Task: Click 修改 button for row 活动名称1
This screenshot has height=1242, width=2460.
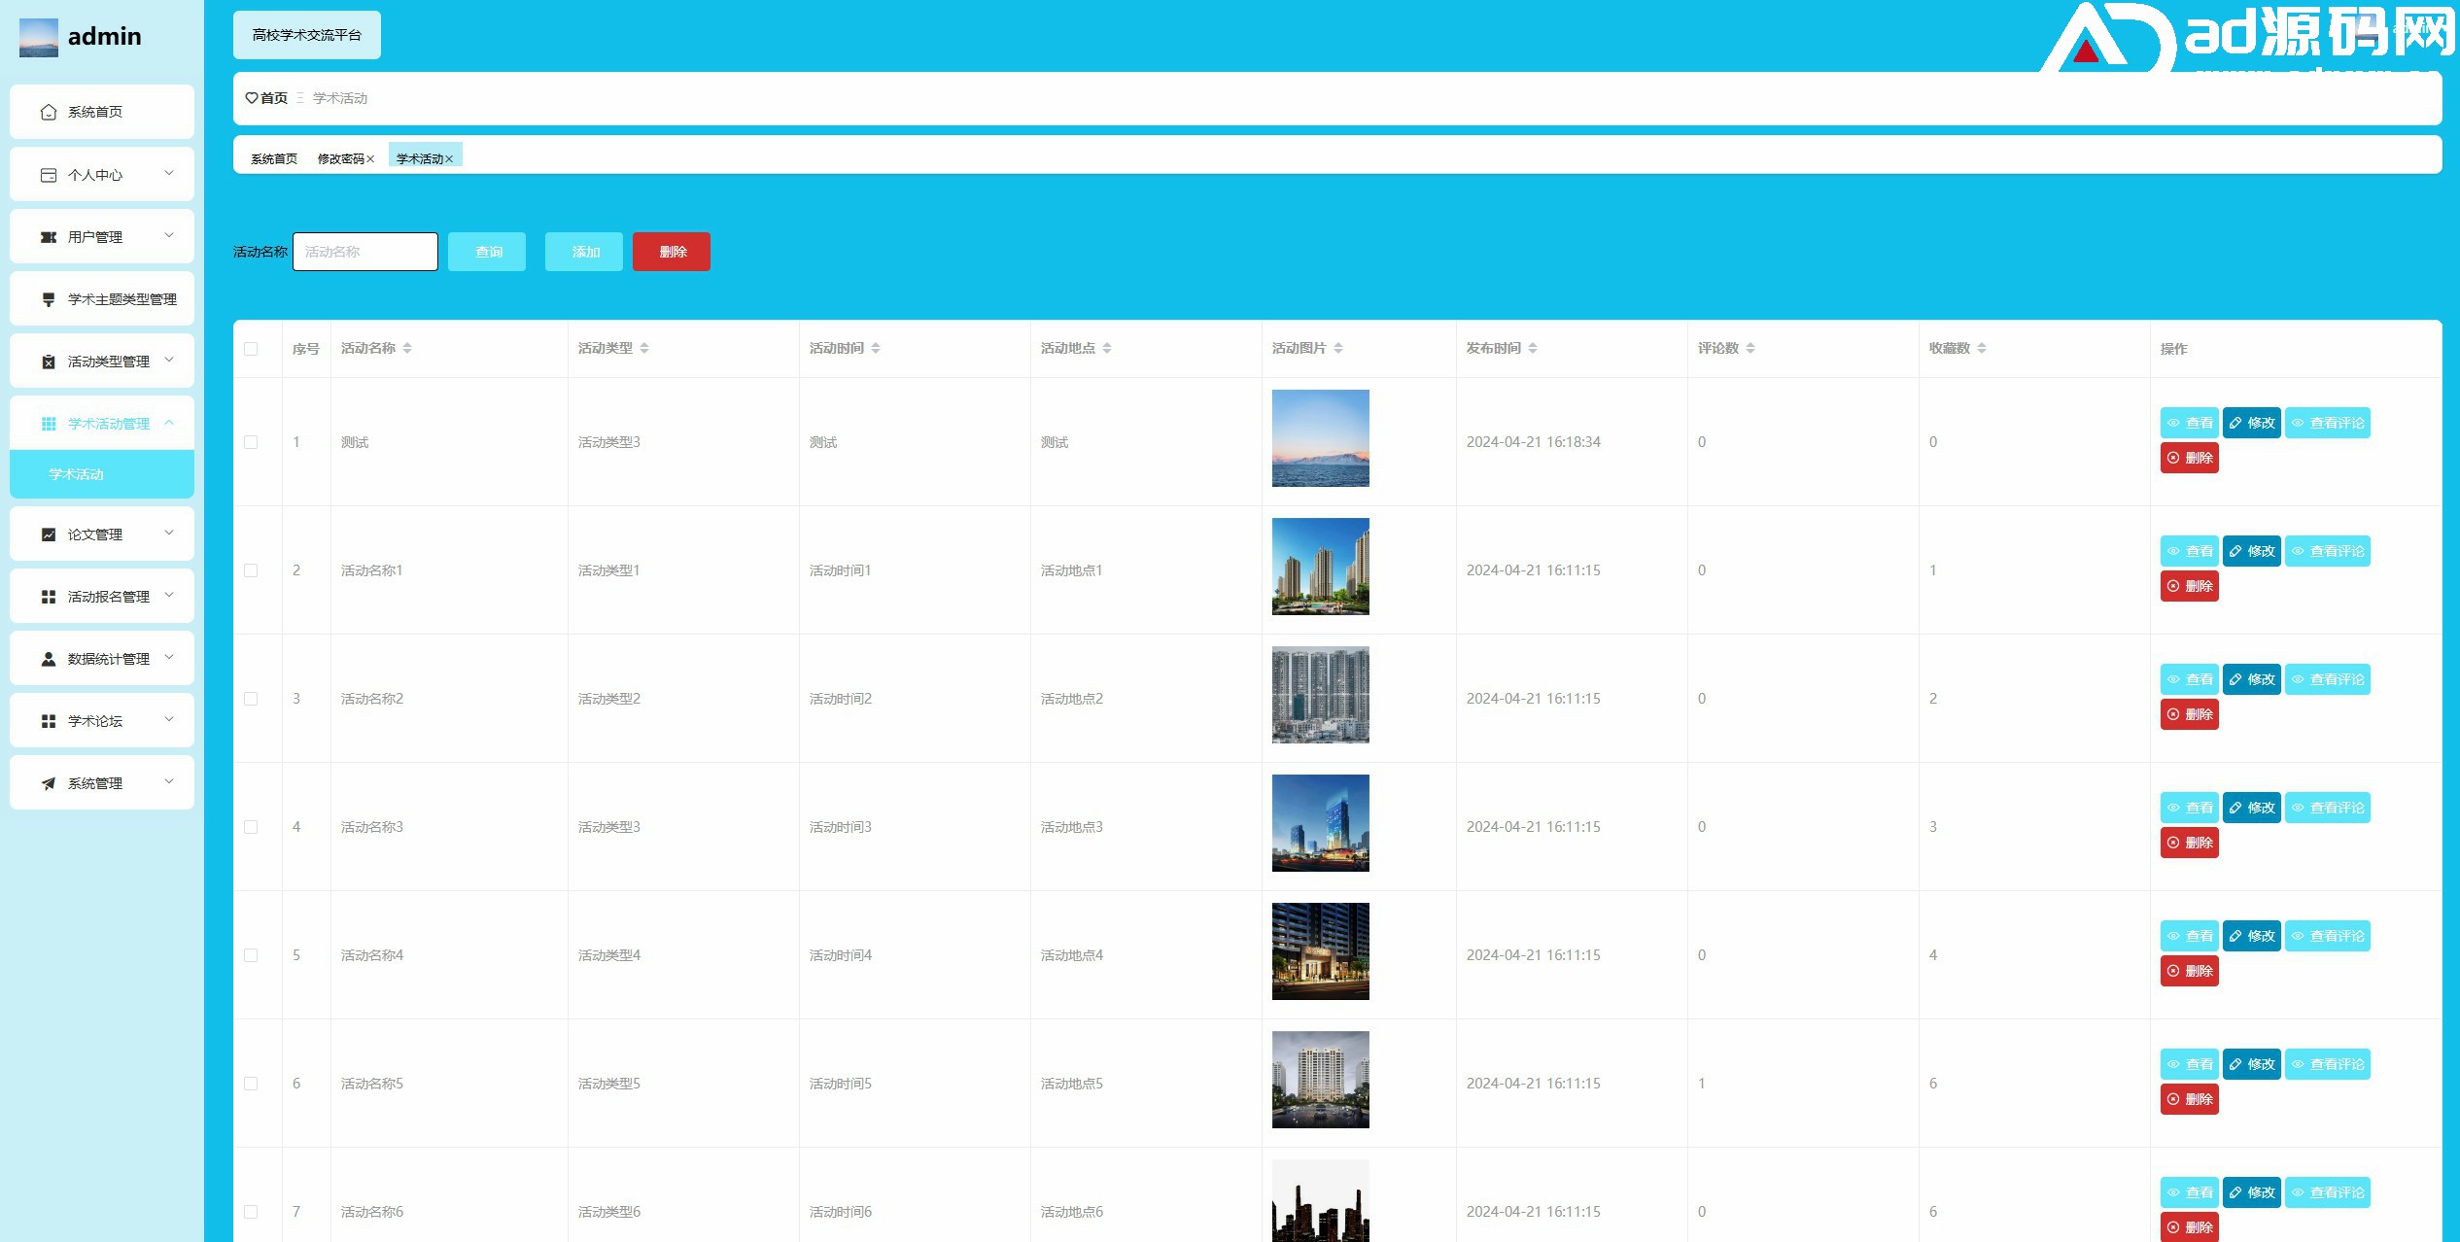Action: (x=2251, y=551)
